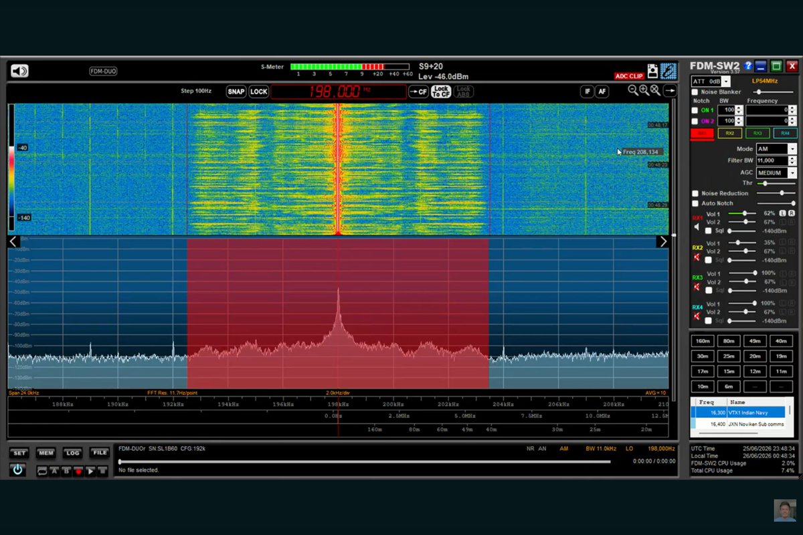Screen dimensions: 803x535
Task: Open the LOG button
Action: coord(72,453)
